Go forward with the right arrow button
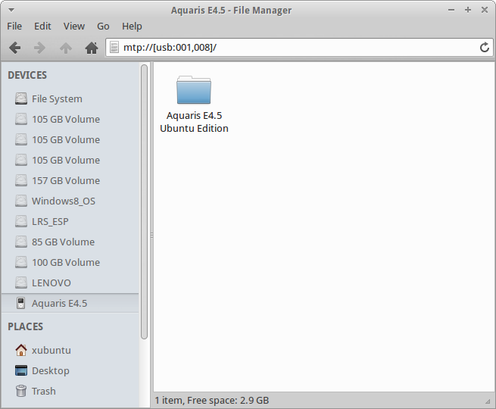The height and width of the screenshot is (409, 496). [x=39, y=48]
